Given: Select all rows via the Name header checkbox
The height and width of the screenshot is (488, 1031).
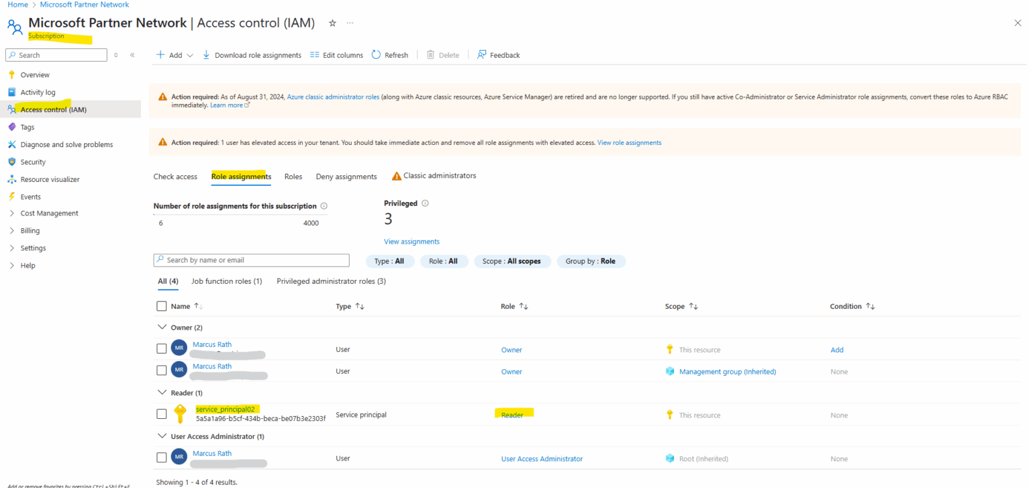Looking at the screenshot, I should click(161, 305).
